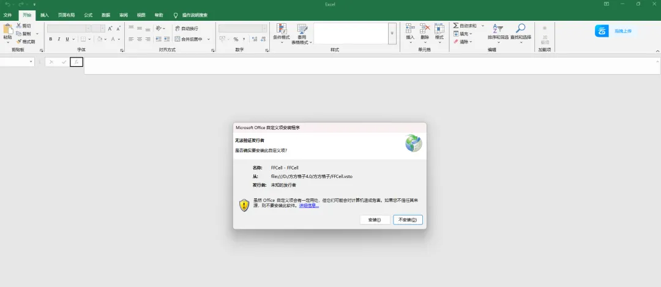The width and height of the screenshot is (661, 287).
Task: Toggle Bold formatting
Action: tap(51, 39)
